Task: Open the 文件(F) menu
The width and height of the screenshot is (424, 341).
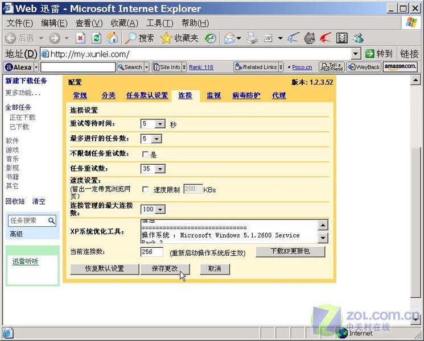Action: click(x=19, y=23)
